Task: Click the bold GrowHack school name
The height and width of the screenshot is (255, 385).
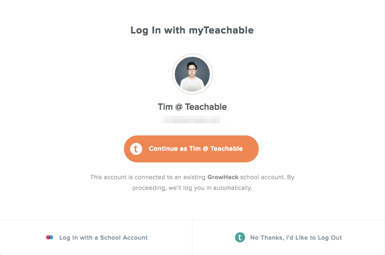Action: coord(223,177)
